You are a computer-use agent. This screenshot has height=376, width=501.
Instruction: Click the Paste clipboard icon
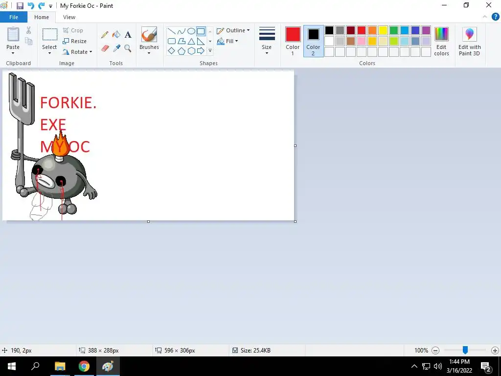pos(13,34)
